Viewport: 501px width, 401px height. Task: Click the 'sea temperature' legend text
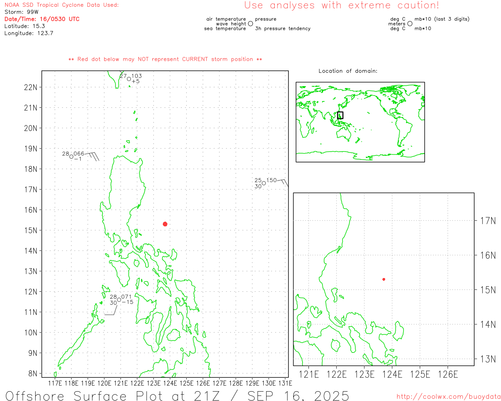pos(225,29)
